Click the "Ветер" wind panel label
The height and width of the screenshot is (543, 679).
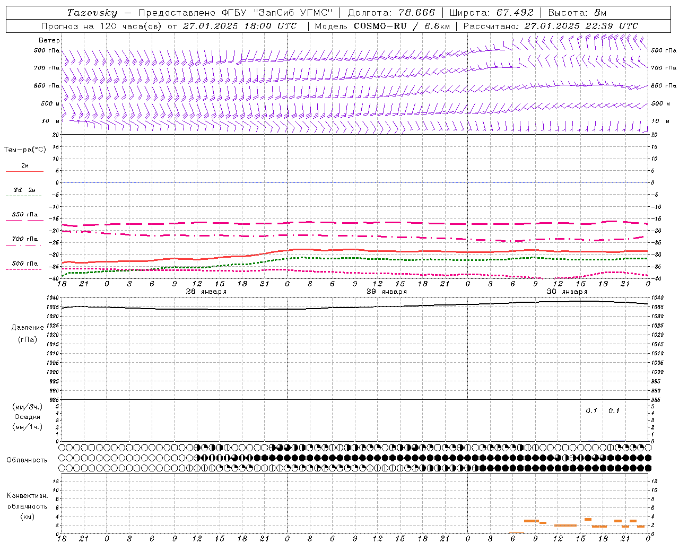click(49, 40)
